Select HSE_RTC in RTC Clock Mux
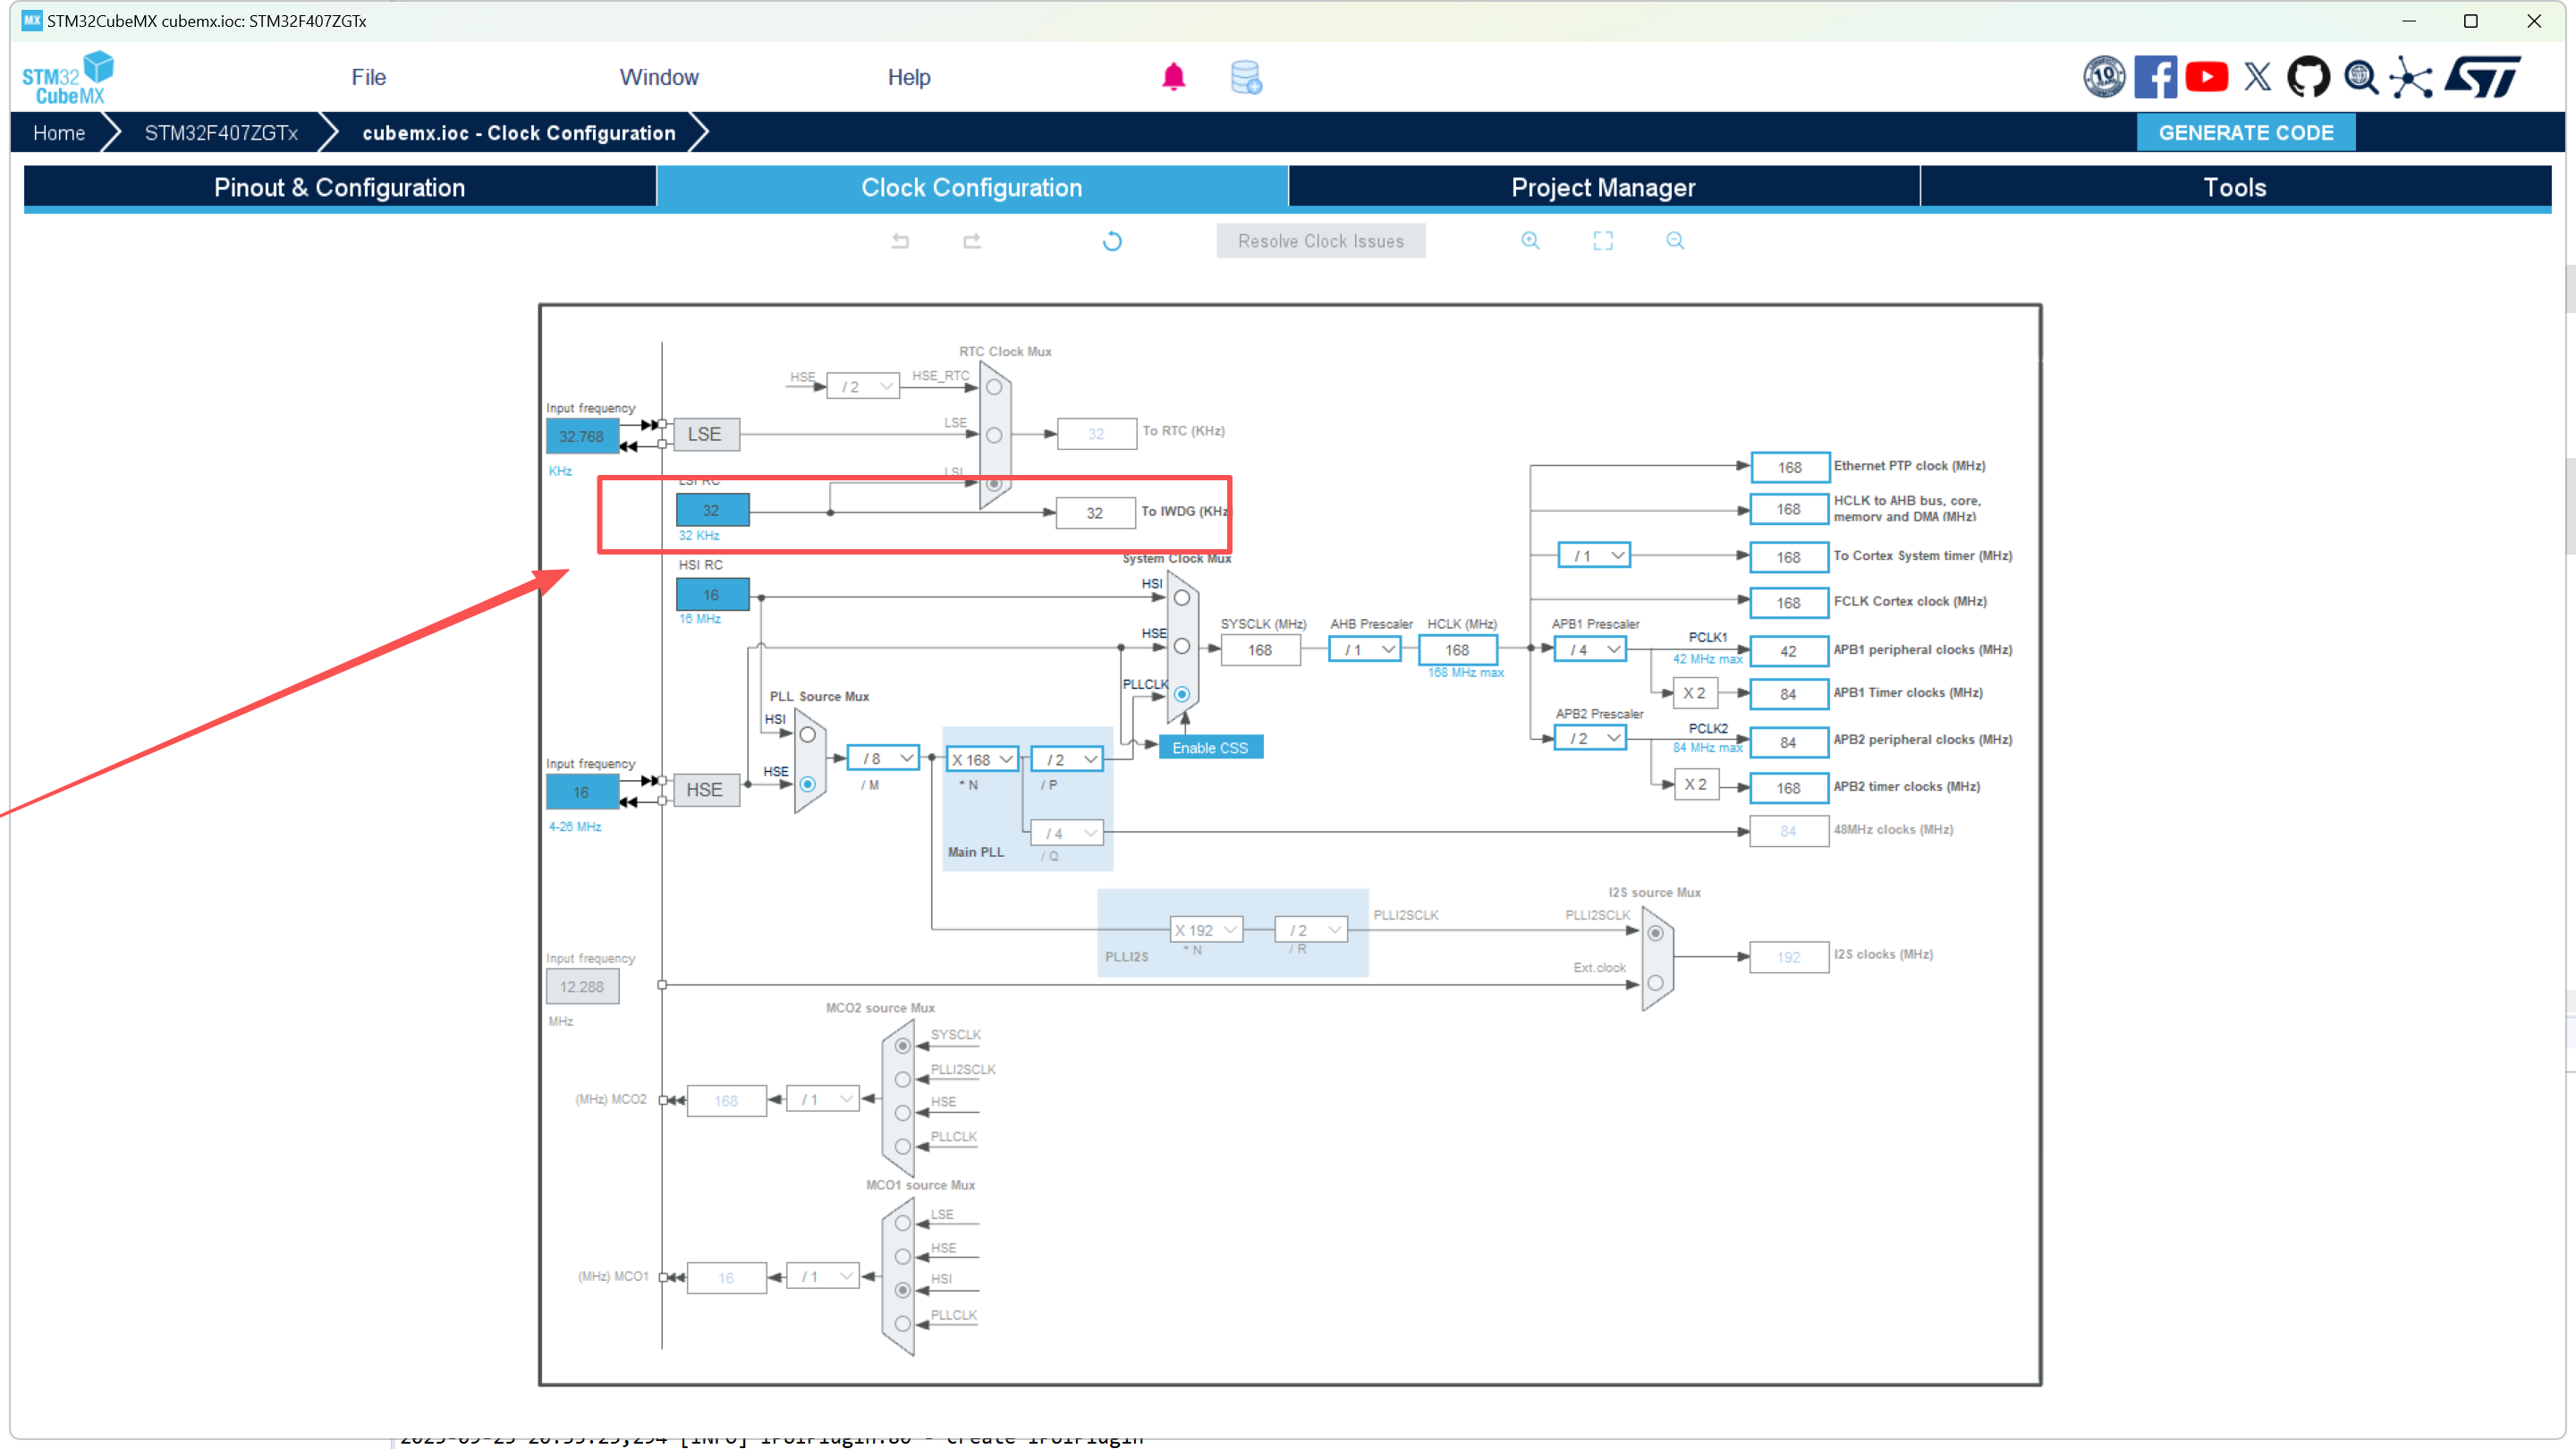This screenshot has height=1449, width=2576. point(994,387)
